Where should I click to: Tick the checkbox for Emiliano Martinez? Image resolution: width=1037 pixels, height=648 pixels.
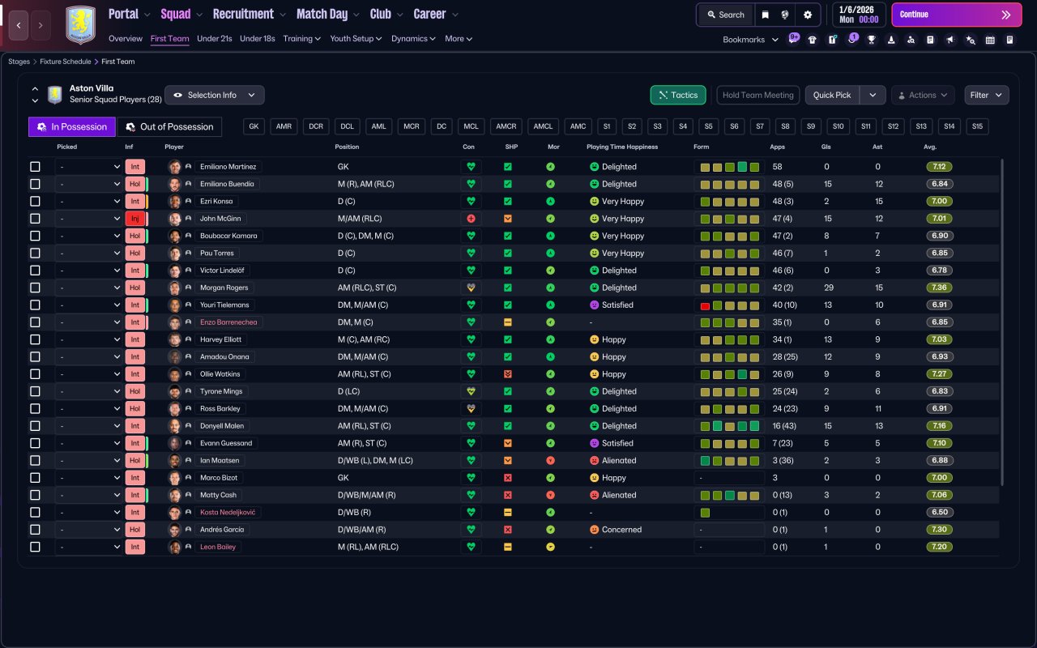(x=35, y=167)
